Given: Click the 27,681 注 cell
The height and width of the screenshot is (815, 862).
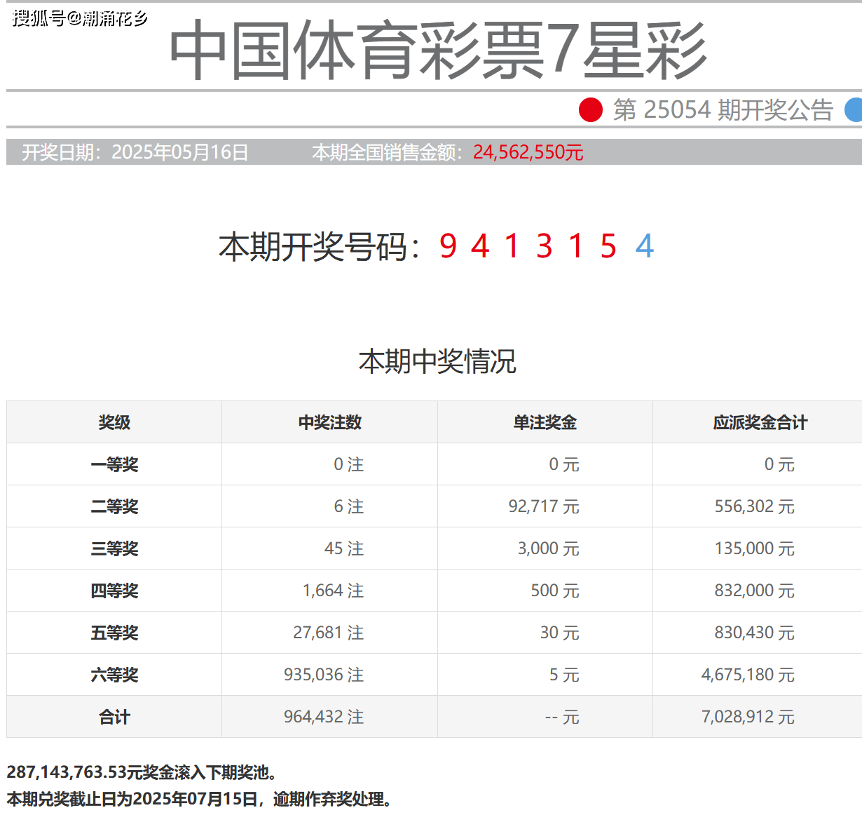Looking at the screenshot, I should 329,633.
